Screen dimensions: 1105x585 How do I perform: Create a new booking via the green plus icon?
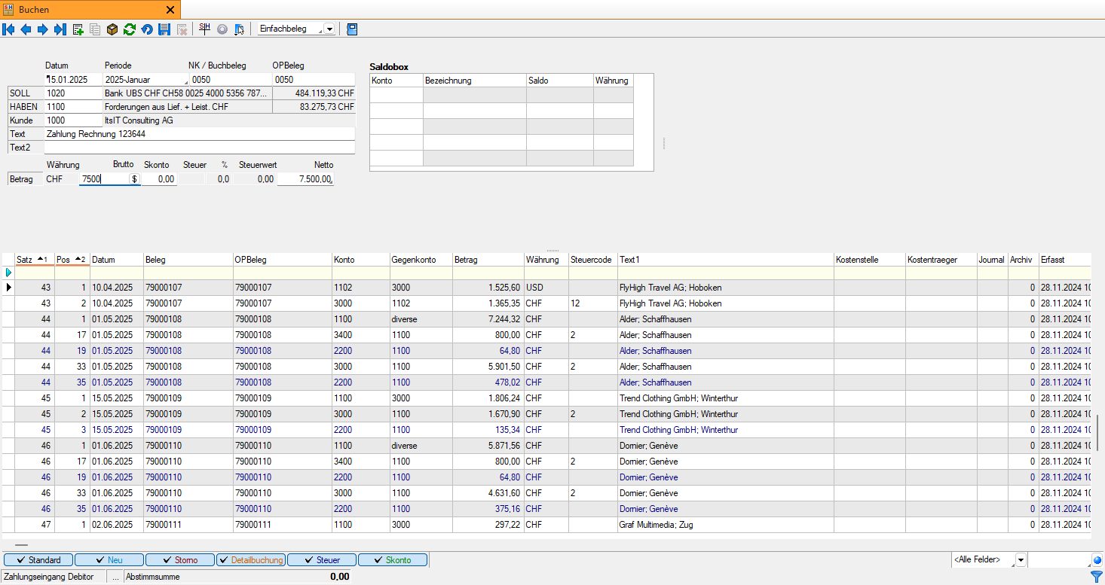[78, 29]
